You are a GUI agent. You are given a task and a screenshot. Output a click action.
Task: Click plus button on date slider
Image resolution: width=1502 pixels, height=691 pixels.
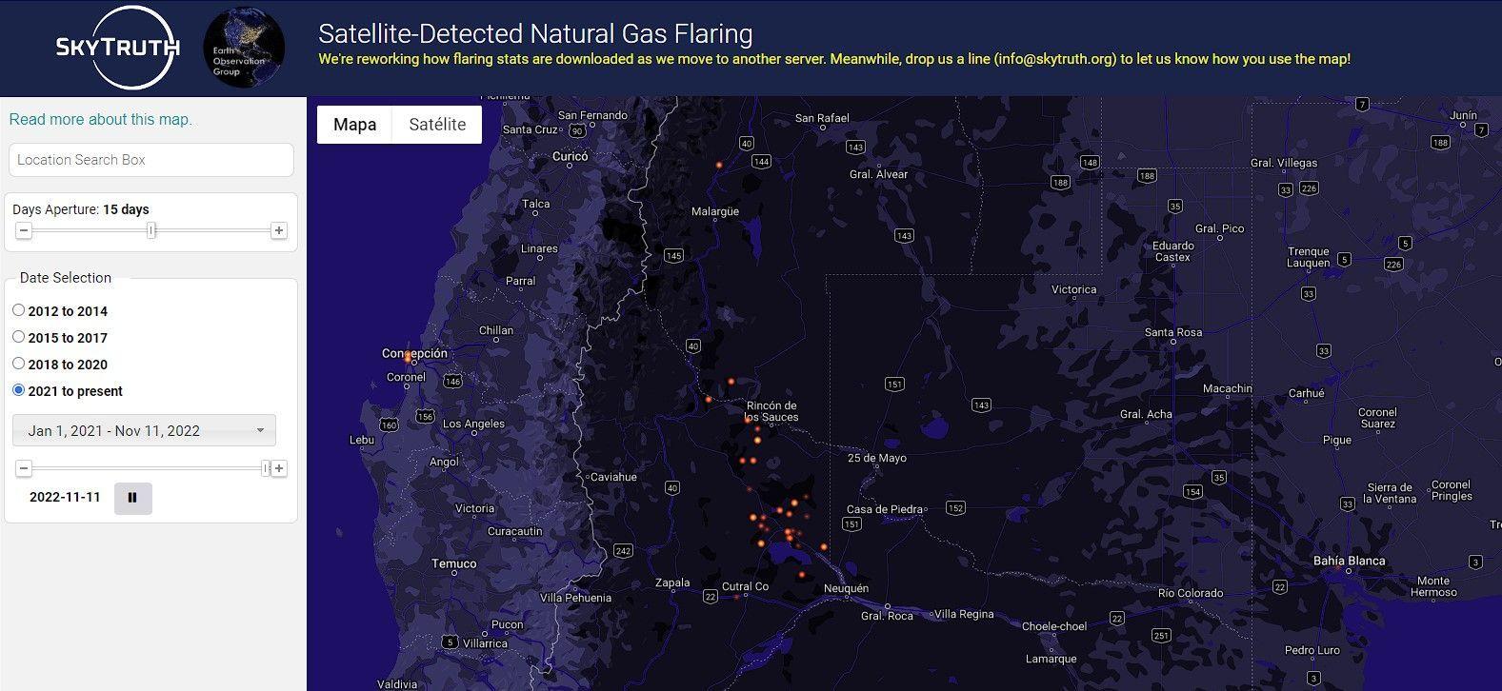pos(279,468)
